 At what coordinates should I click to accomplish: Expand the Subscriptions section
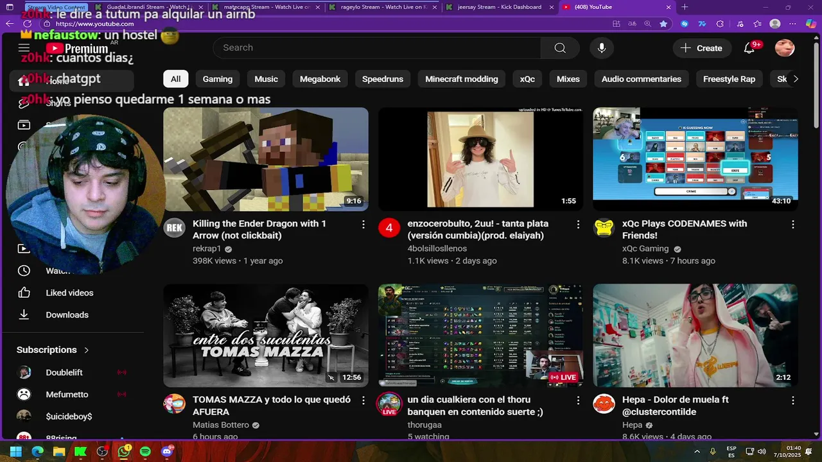pyautogui.click(x=53, y=350)
